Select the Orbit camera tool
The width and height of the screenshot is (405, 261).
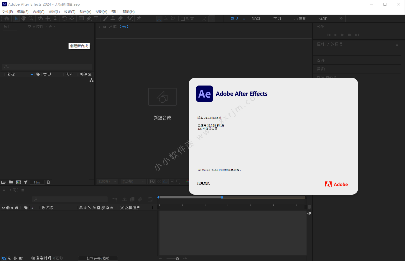(x=40, y=19)
